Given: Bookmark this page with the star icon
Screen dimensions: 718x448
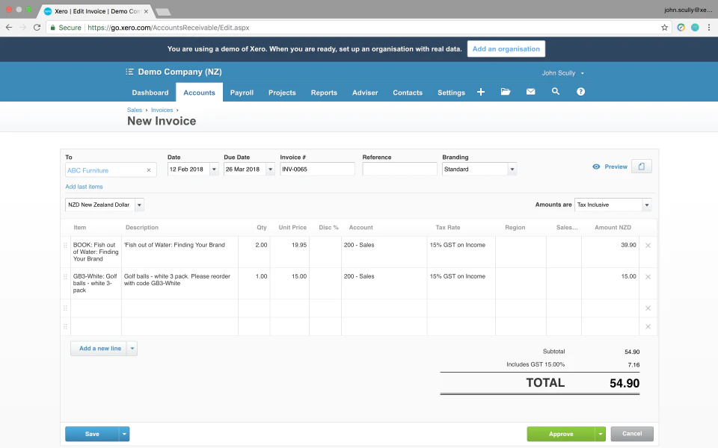Looking at the screenshot, I should coord(664,28).
